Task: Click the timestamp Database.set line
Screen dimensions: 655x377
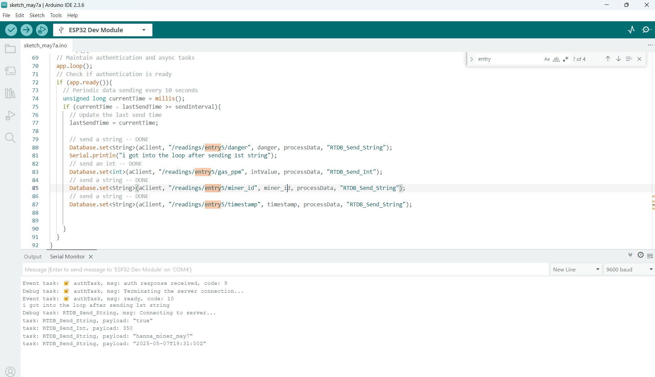Action: [240, 205]
